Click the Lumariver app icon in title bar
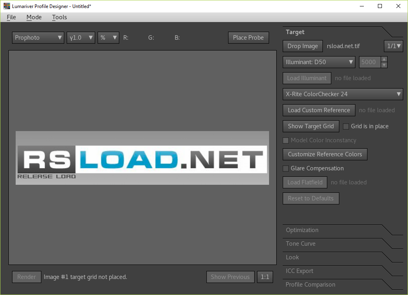Screen dimensions: 408x295 pyautogui.click(x=7, y=6)
